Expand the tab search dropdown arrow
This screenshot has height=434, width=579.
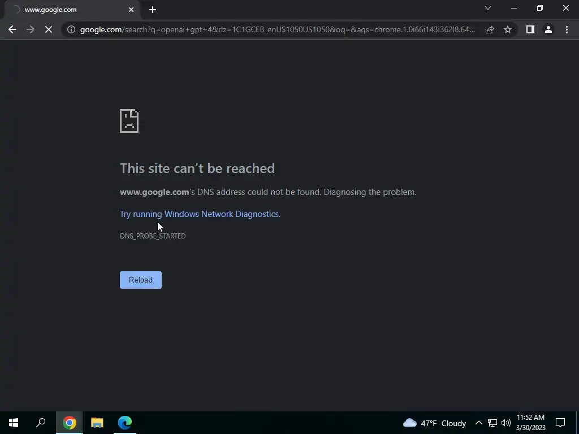(x=488, y=8)
